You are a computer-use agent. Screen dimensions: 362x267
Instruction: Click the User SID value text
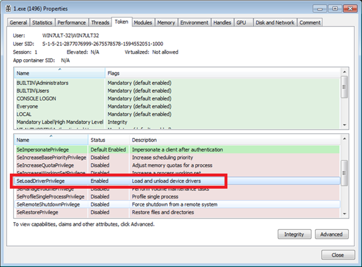coord(103,44)
